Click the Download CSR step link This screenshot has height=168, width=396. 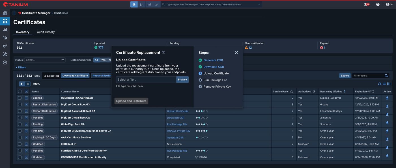[x=214, y=67]
